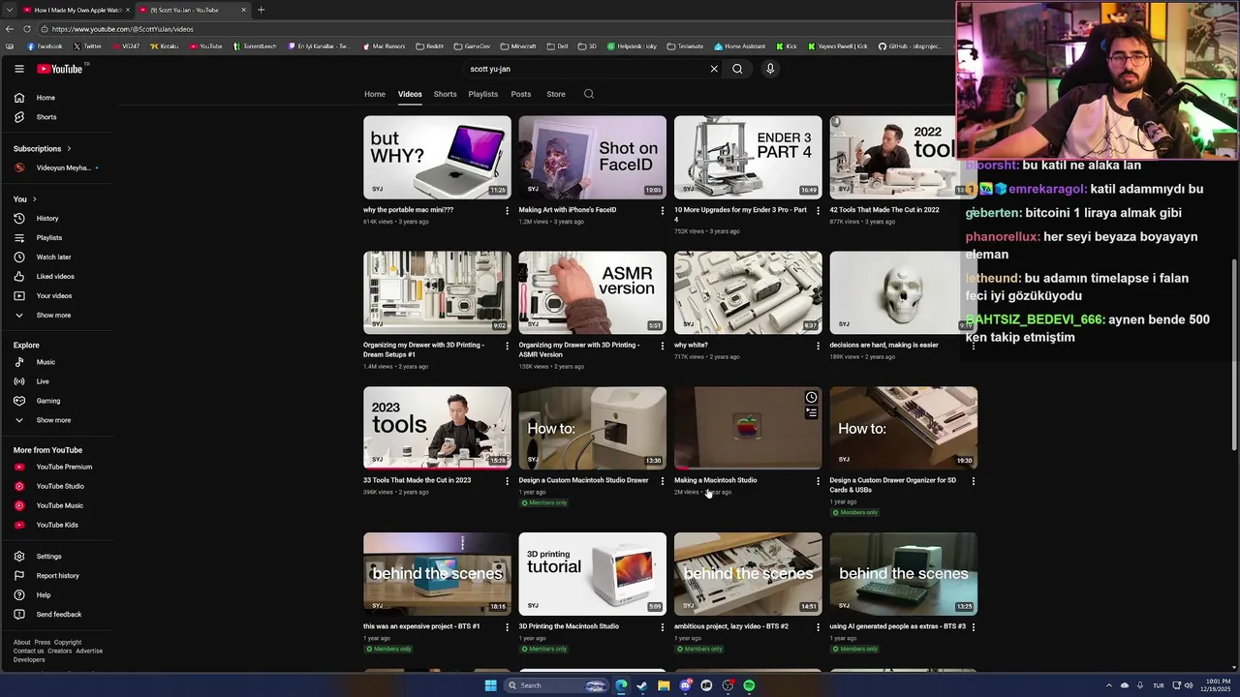This screenshot has width=1240, height=697.
Task: Open Windows Start menu
Action: [490, 685]
